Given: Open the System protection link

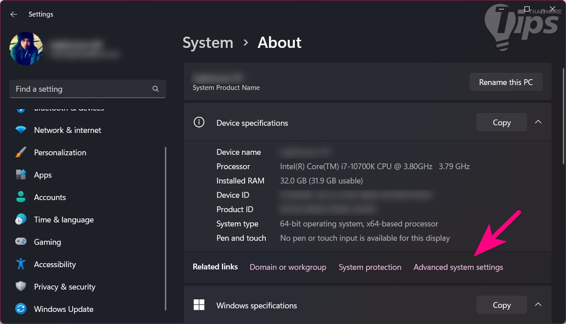Looking at the screenshot, I should point(370,267).
